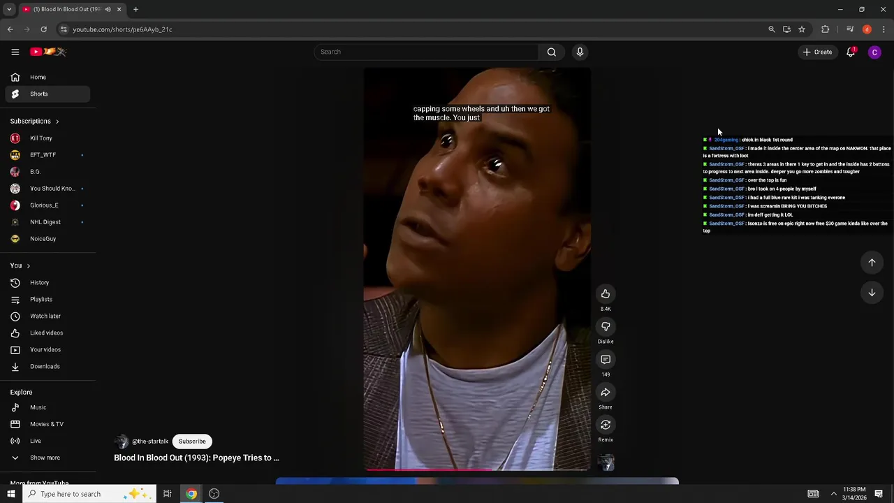Viewport: 894px width, 503px height.
Task: Click the YouTube logo
Action: (47, 52)
